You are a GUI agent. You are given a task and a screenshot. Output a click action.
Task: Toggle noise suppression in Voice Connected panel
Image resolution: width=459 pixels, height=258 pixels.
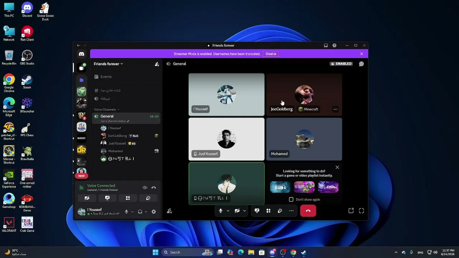pos(145,188)
